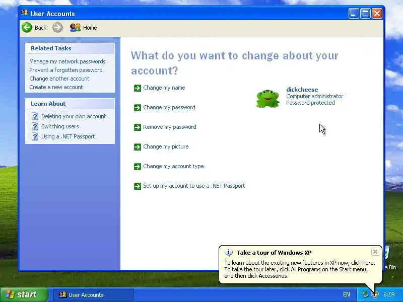Maximize the User Accounts window
Screen dimensions: 403x302
coord(365,14)
